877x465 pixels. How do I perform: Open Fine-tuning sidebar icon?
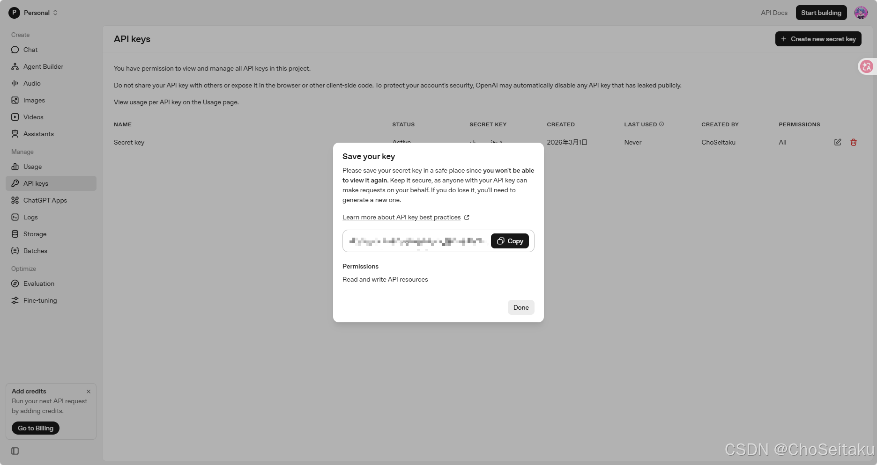[15, 300]
